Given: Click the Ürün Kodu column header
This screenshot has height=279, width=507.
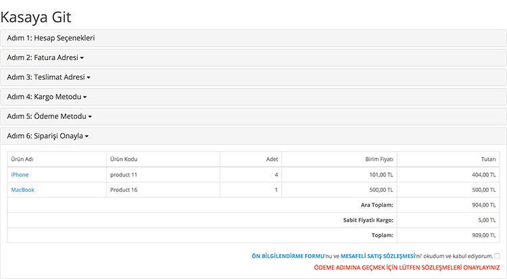Looking at the screenshot, I should pyautogui.click(x=124, y=159).
